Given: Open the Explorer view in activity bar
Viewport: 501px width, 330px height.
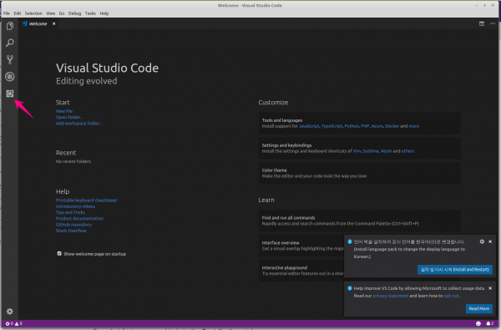Looking at the screenshot, I should click(x=10, y=26).
